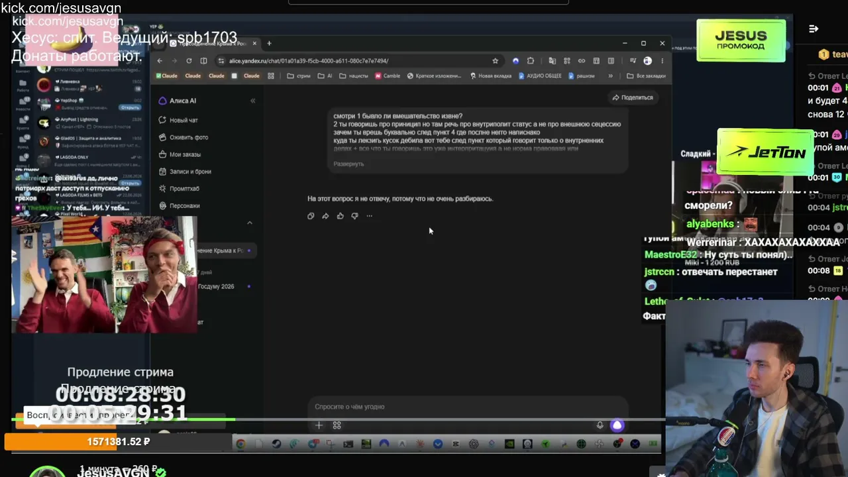Open the Новая вкладка bookmark
This screenshot has height=477, width=848.
491,76
